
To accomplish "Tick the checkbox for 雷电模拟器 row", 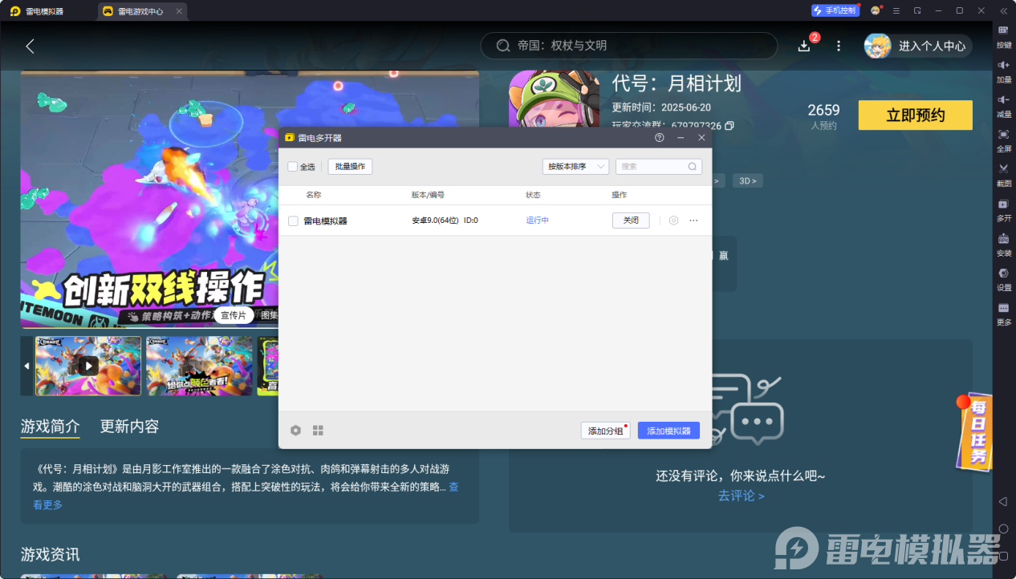I will point(293,221).
